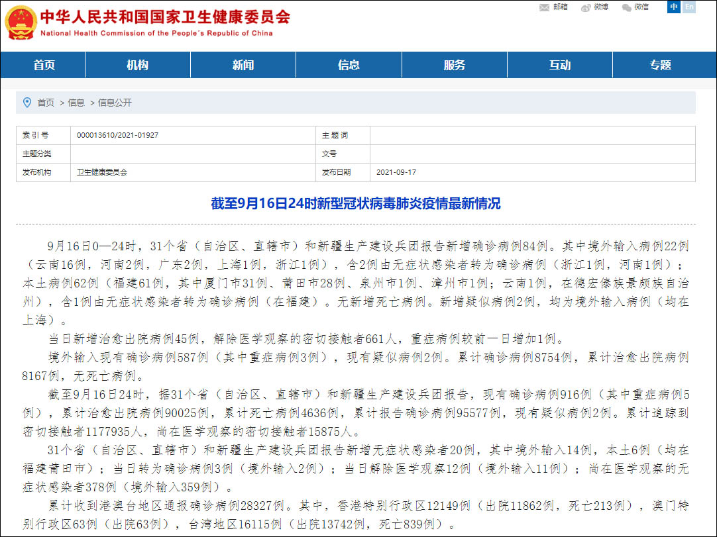Select the publish date 2021-09-17
Image resolution: width=717 pixels, height=537 pixels.
tap(396, 172)
